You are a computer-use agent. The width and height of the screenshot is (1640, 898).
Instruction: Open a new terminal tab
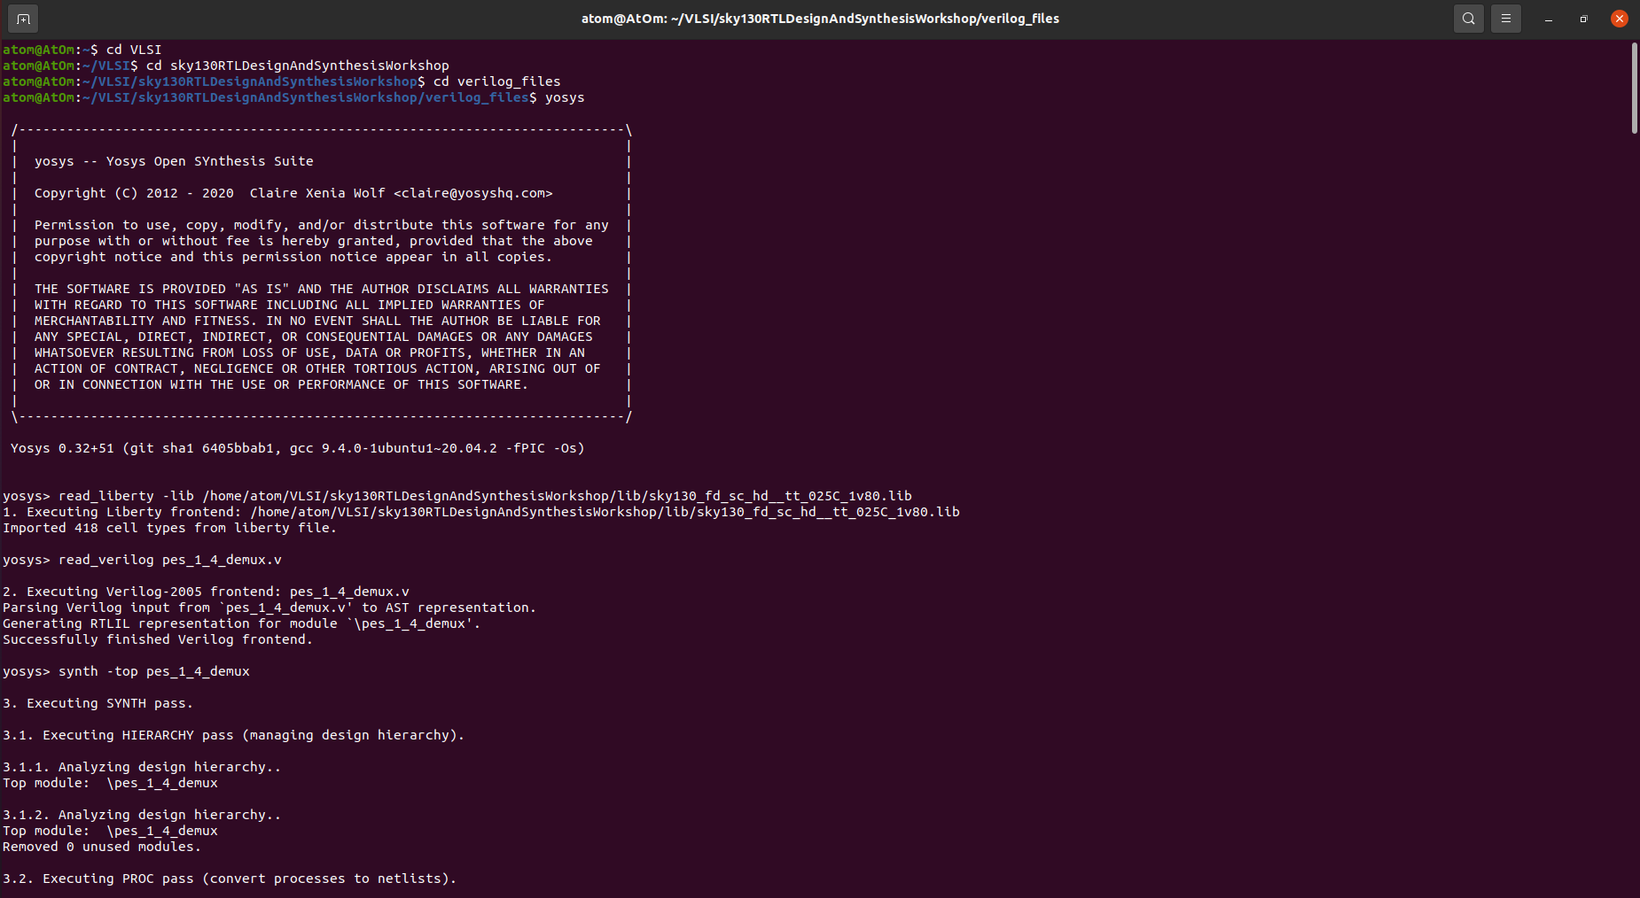[x=22, y=18]
